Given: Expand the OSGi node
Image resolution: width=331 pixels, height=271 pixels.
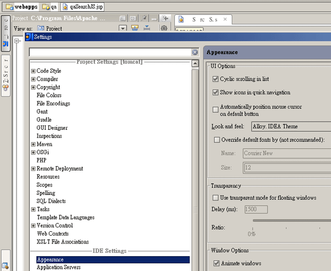Looking at the screenshot, I should click(x=33, y=152).
